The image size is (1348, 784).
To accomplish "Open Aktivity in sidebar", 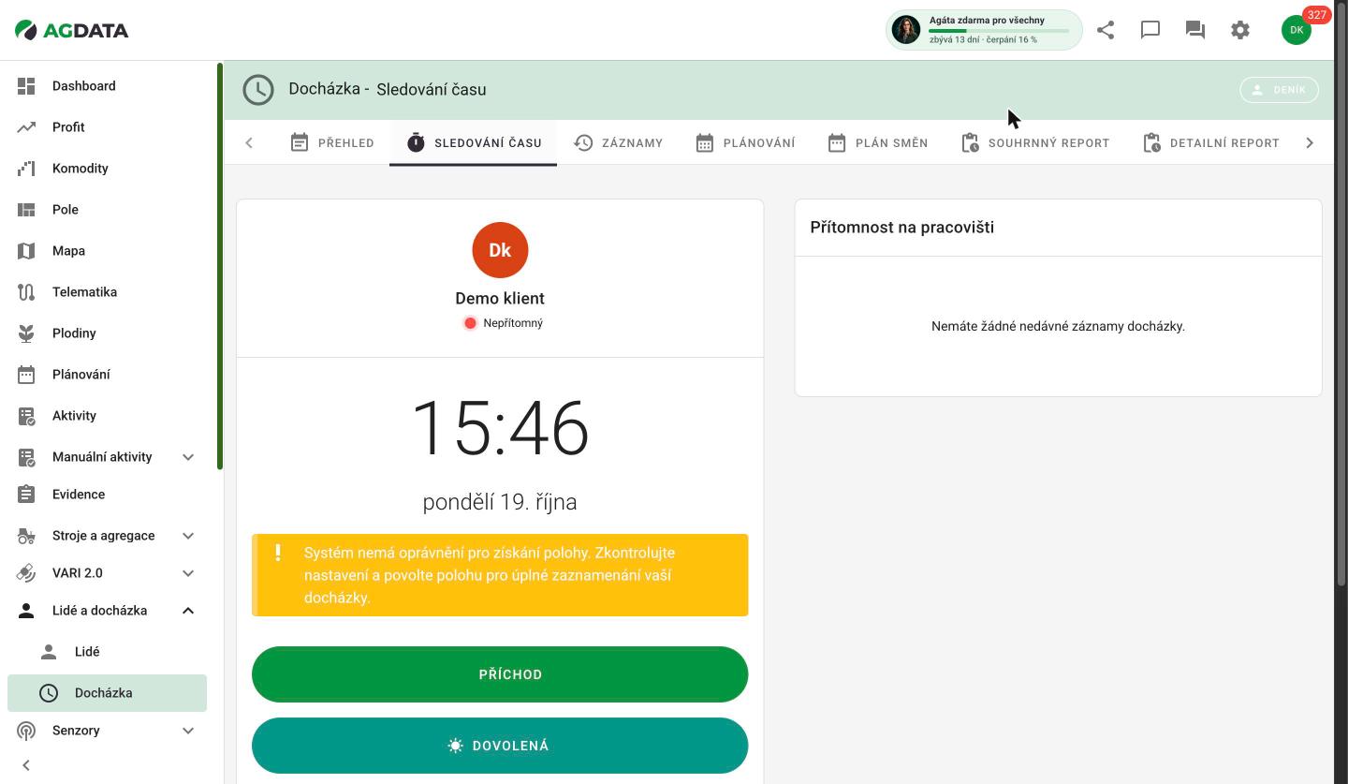I will tap(107, 416).
